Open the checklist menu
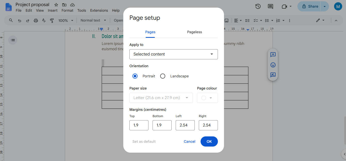This screenshot has width=346, height=161. 258,21
